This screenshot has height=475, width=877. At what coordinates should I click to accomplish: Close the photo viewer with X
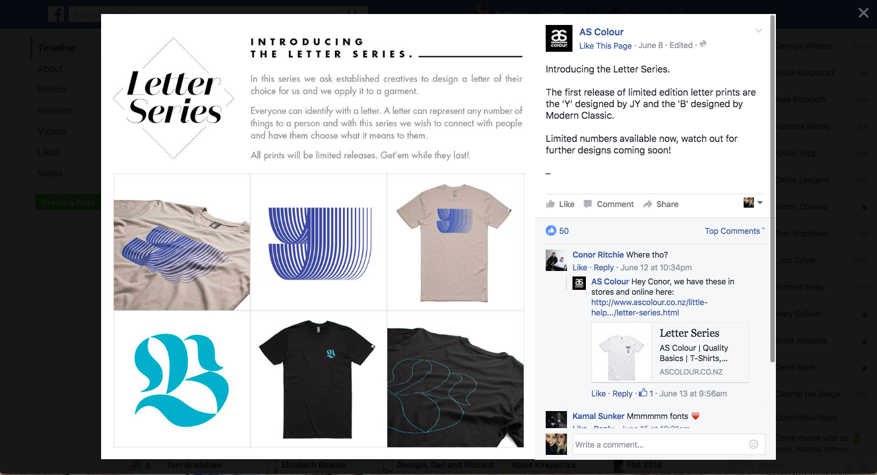coord(863,13)
